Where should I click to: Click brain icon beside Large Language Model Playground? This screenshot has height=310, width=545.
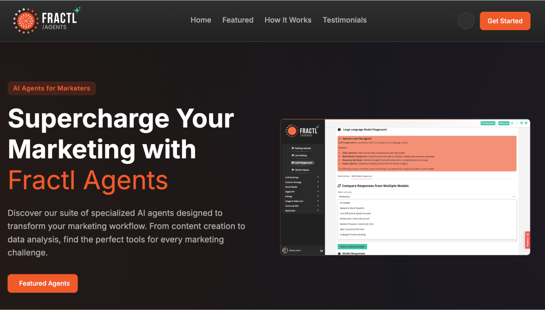coord(339,130)
